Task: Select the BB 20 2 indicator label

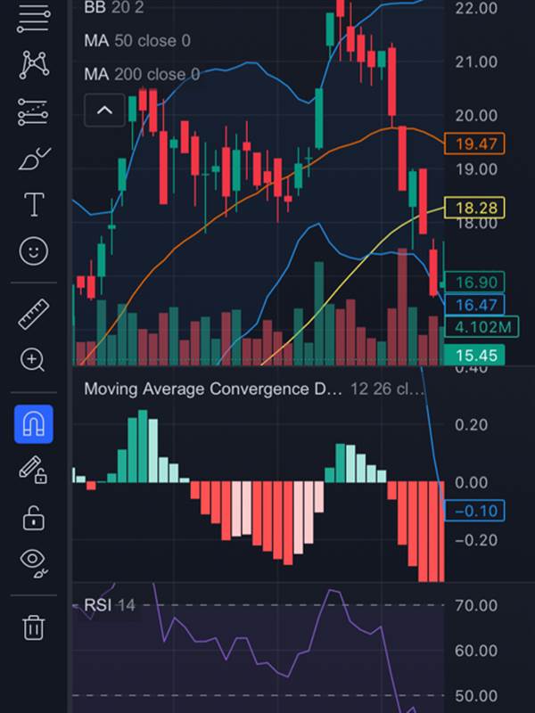Action: 114,7
